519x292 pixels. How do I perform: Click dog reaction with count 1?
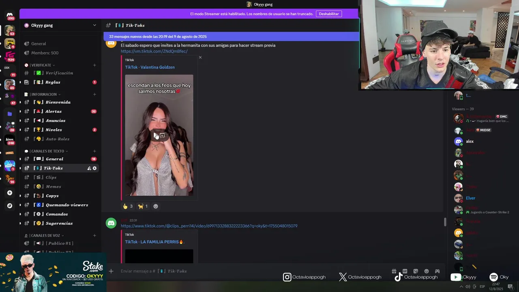(143, 206)
